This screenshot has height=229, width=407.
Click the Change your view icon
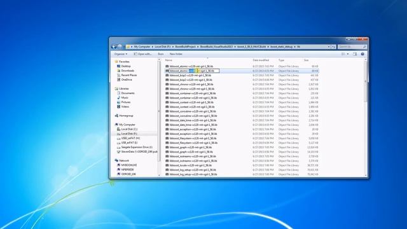[x=343, y=54]
